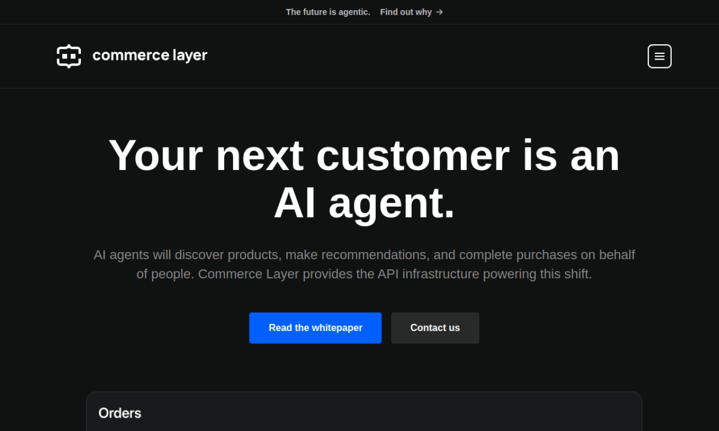This screenshot has height=431, width=719.
Task: Follow the Find out why link
Action: 406,12
